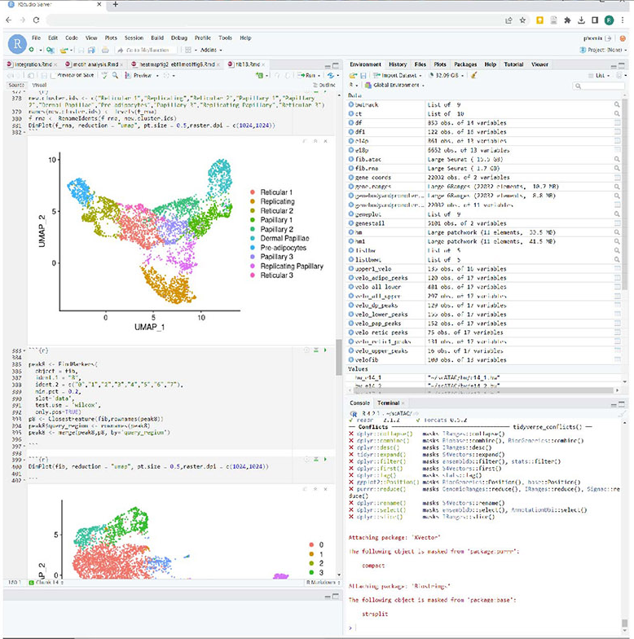The image size is (634, 639).
Task: Collapse code chunk fold arrow at line 399
Action: pos(24,460)
